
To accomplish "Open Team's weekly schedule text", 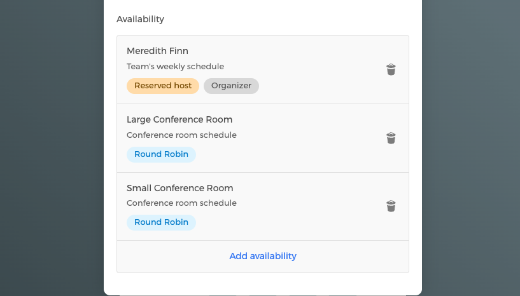I will click(175, 66).
